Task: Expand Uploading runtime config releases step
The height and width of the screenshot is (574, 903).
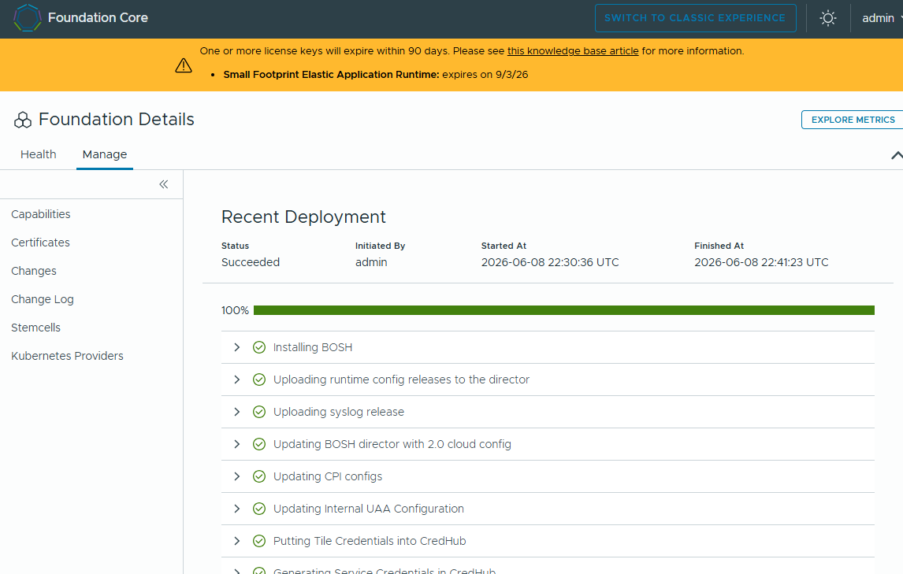Action: [236, 380]
